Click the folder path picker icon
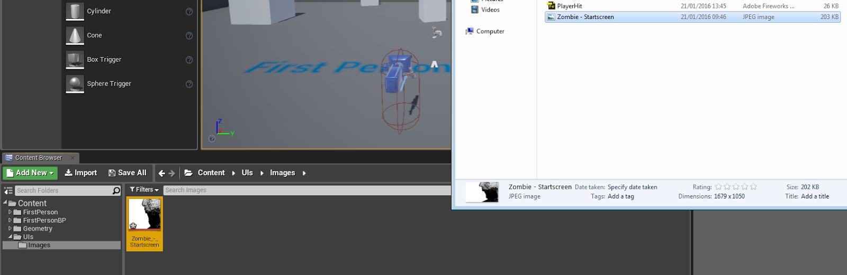The height and width of the screenshot is (275, 847). click(x=188, y=173)
